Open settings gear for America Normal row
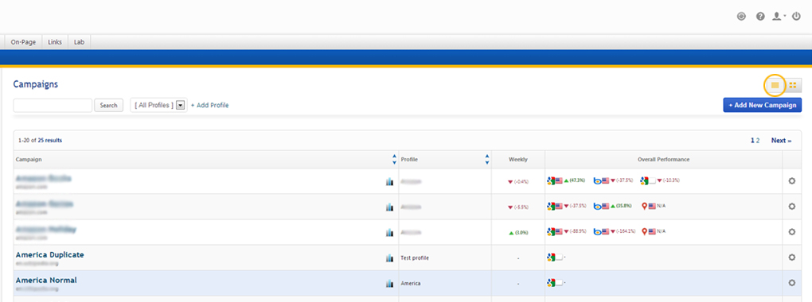This screenshot has height=302, width=812. point(791,283)
